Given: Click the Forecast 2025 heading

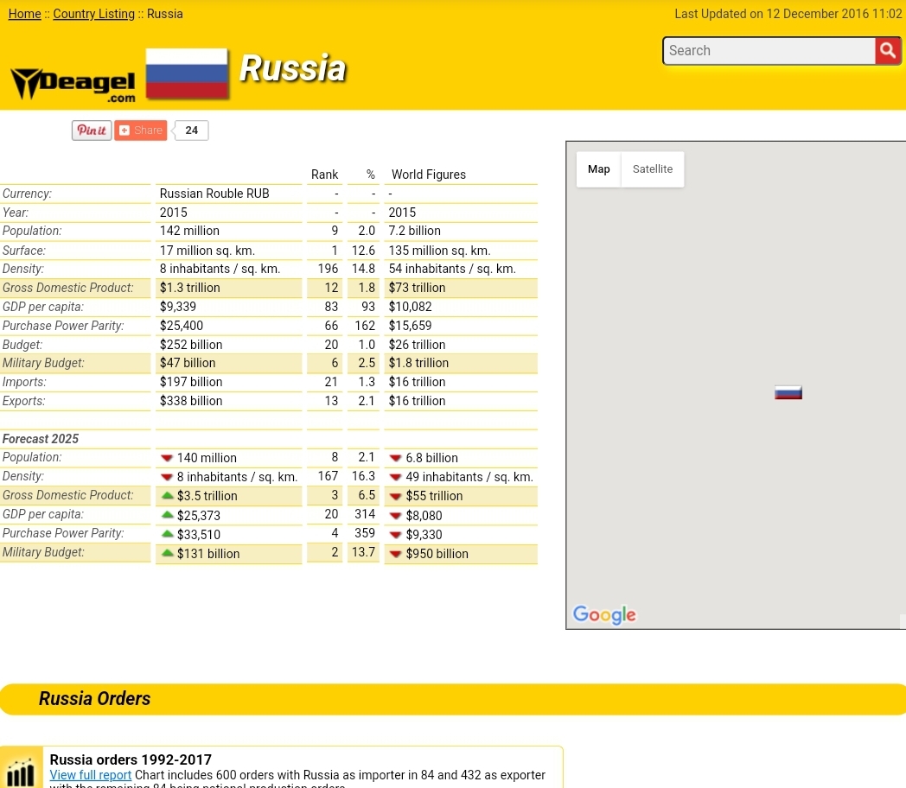Looking at the screenshot, I should tap(41, 439).
